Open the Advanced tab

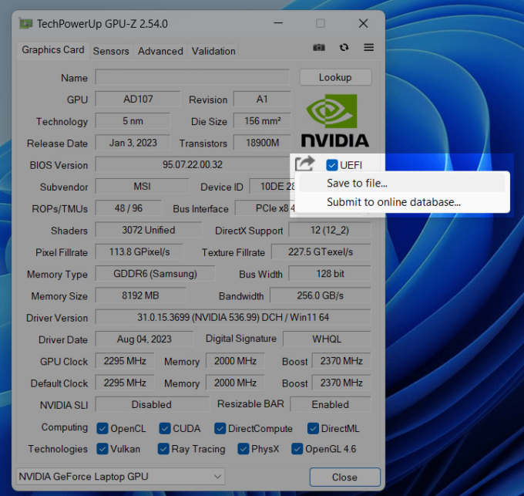click(160, 51)
